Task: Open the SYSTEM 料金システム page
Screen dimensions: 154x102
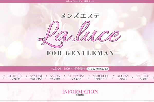Action: [36, 77]
